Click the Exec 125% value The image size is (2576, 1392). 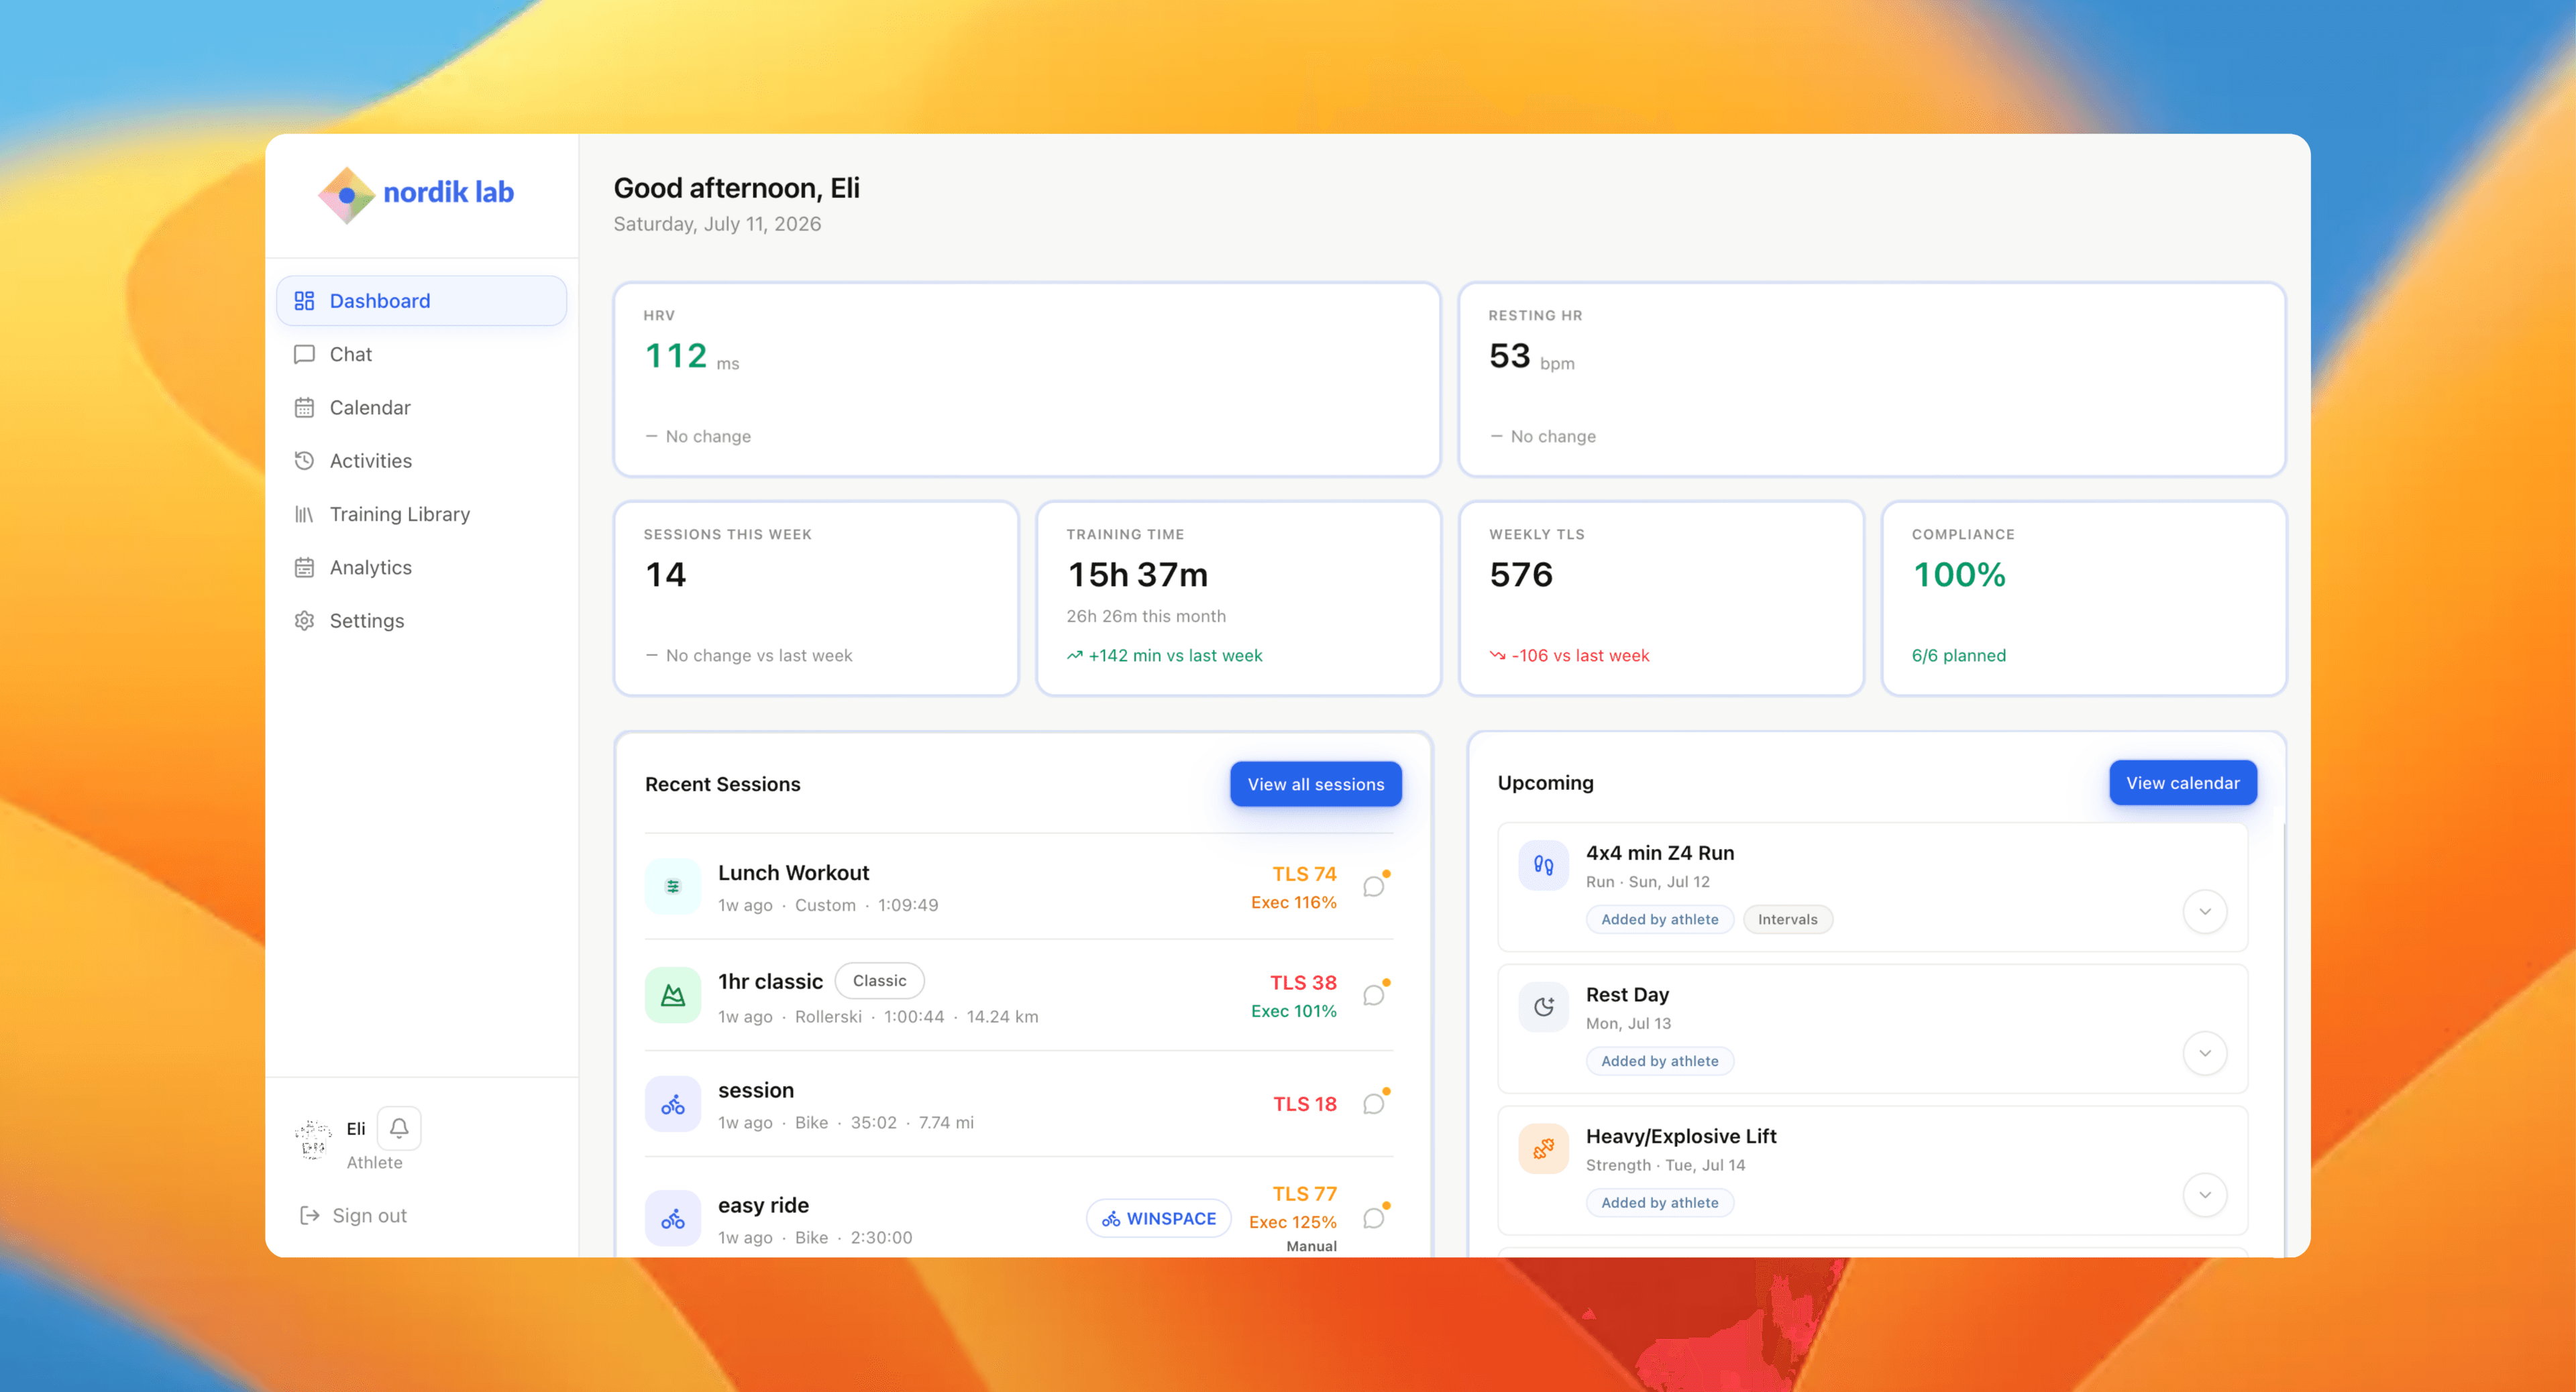(x=1292, y=1222)
